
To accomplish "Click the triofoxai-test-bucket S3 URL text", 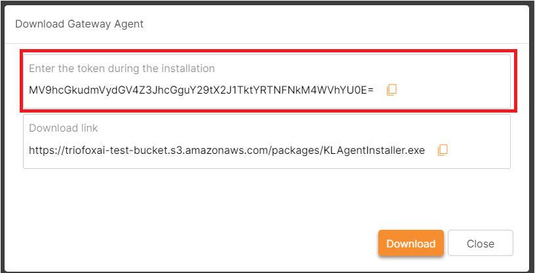I will (227, 151).
